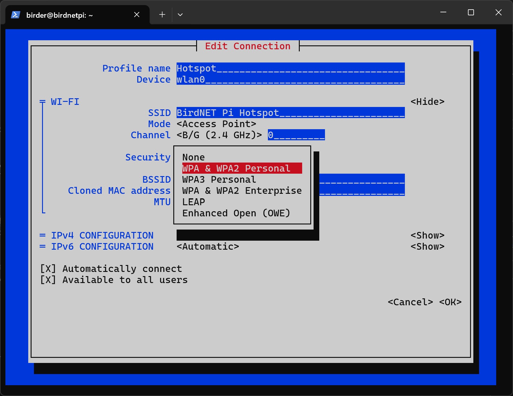
Task: Select LEAP security option
Action: (x=193, y=202)
